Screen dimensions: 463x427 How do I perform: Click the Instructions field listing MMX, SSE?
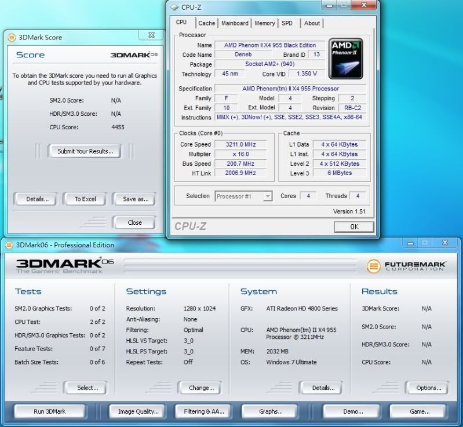pyautogui.click(x=290, y=117)
